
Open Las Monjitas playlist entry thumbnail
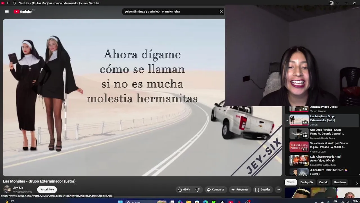click(299, 120)
